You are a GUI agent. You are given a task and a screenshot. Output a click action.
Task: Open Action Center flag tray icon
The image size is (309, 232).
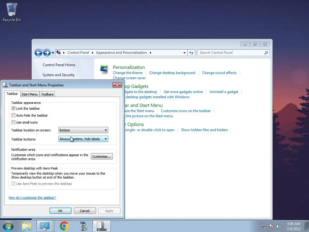271,226
